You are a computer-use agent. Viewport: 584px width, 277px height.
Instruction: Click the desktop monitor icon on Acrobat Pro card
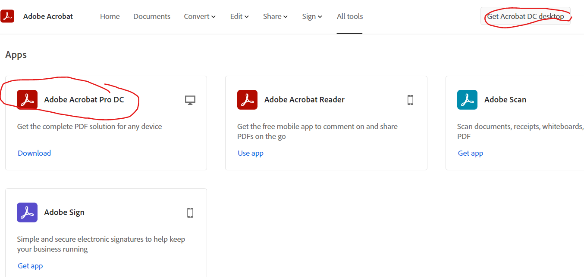click(190, 100)
